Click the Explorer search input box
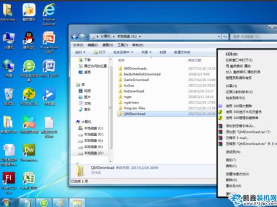Screen dimensions: 277x207 (x=254, y=36)
